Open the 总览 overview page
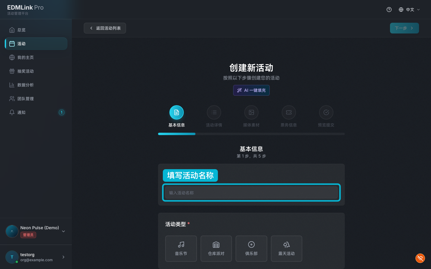Image resolution: width=431 pixels, height=269 pixels. point(36,30)
